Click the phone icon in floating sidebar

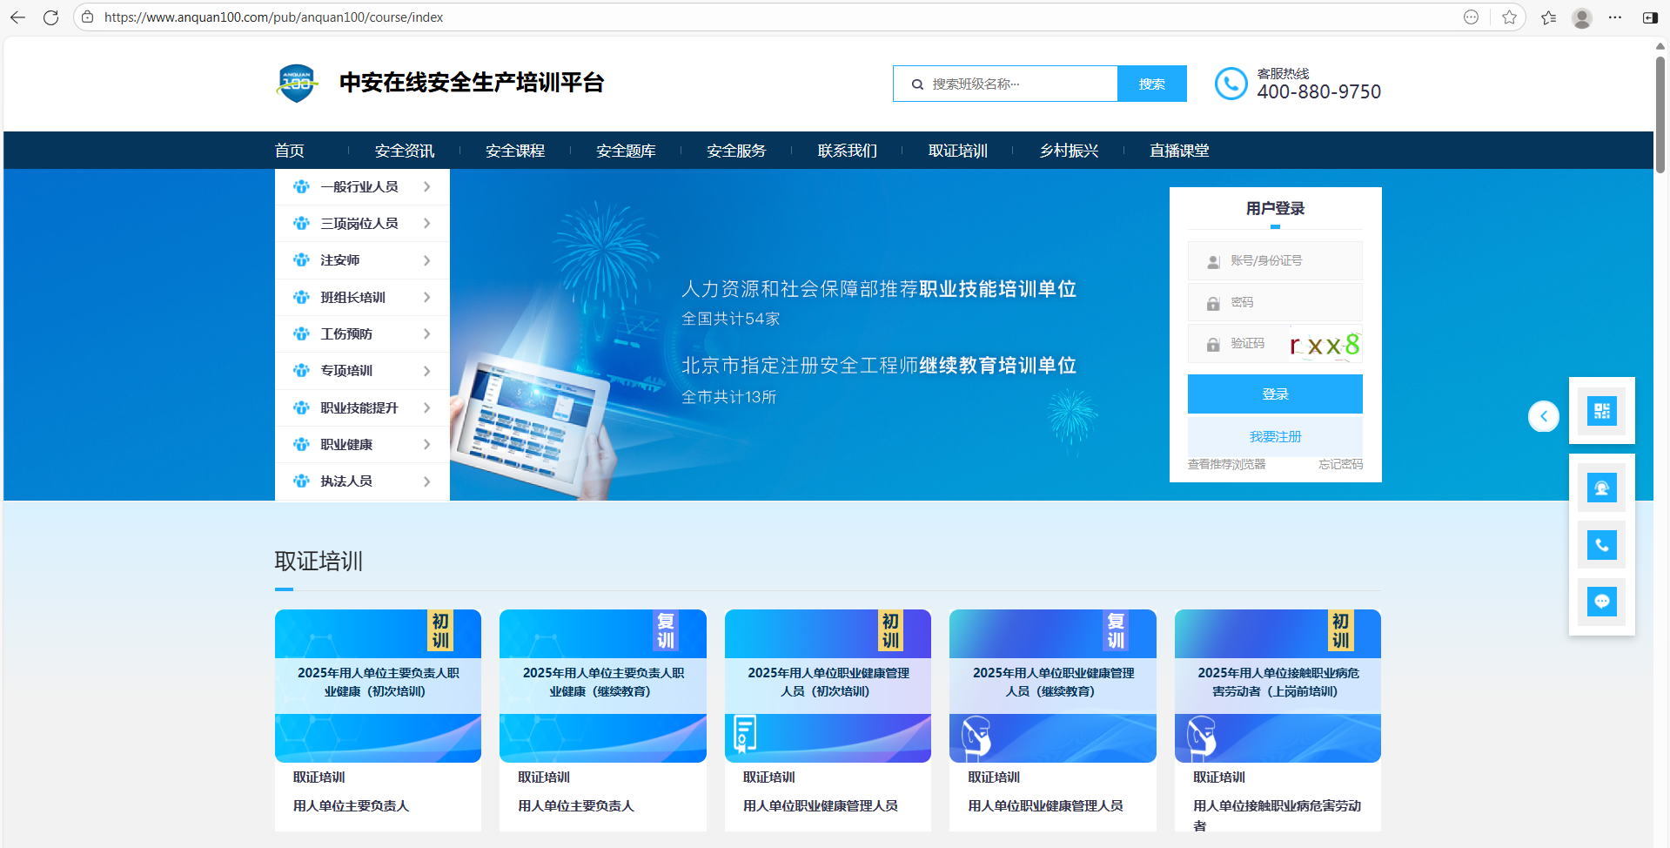click(1601, 545)
